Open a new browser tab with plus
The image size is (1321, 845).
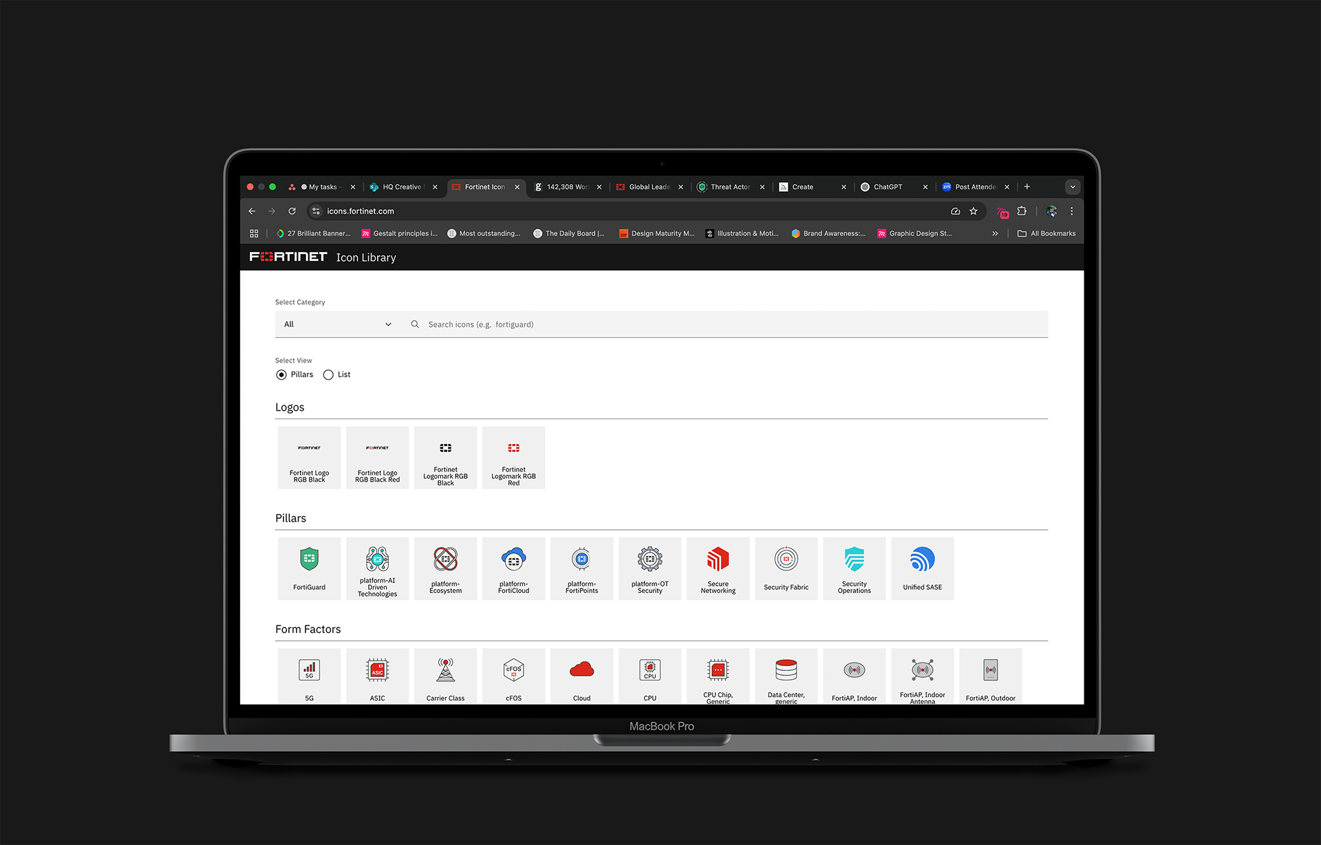(x=1027, y=186)
